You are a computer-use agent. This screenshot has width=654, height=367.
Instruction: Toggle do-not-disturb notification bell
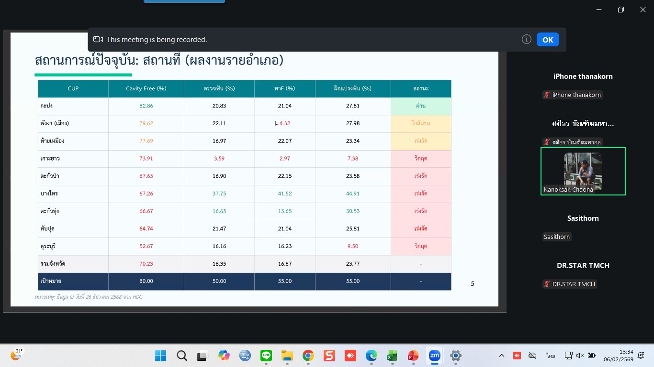point(641,356)
